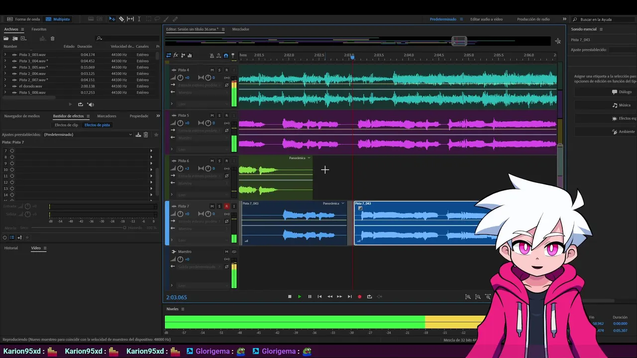Click the green Play button
The height and width of the screenshot is (358, 637).
(300, 297)
